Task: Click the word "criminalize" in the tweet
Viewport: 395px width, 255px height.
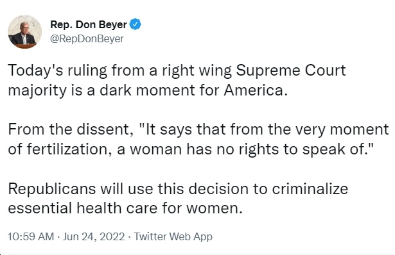Action: [310, 188]
